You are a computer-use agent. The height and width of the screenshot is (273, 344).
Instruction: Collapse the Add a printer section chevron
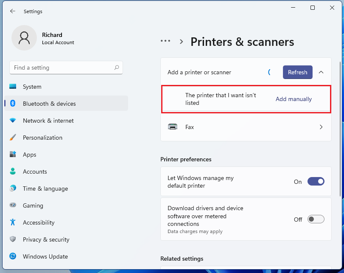tap(321, 72)
